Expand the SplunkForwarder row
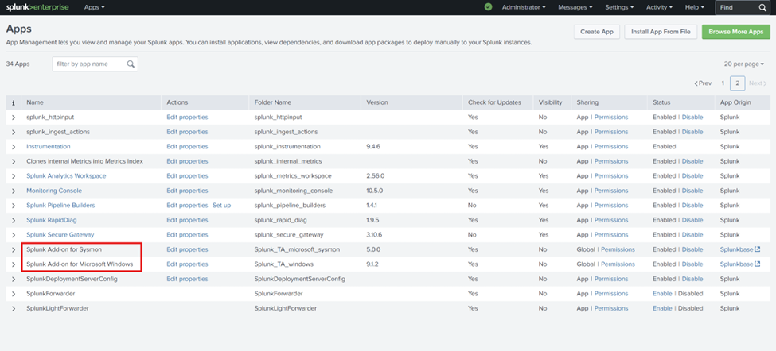This screenshot has width=776, height=351. tap(14, 294)
